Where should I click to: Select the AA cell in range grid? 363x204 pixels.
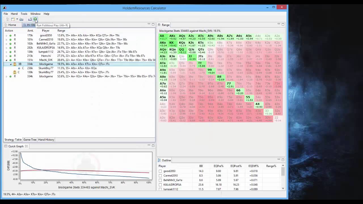(x=163, y=37)
